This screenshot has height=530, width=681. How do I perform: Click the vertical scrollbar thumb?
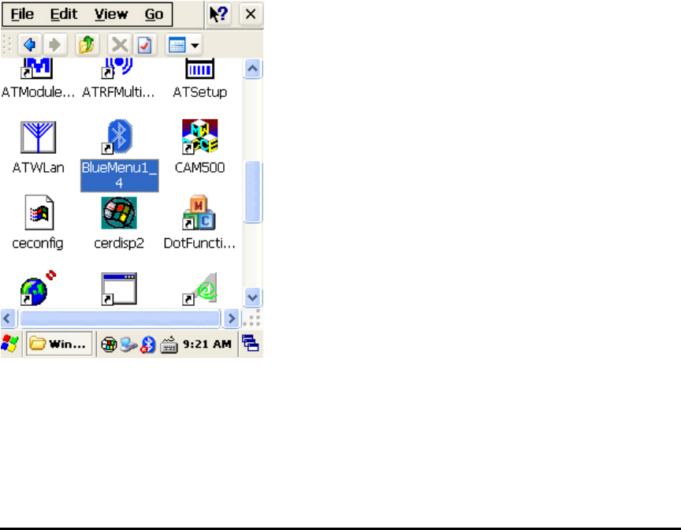coord(253,192)
